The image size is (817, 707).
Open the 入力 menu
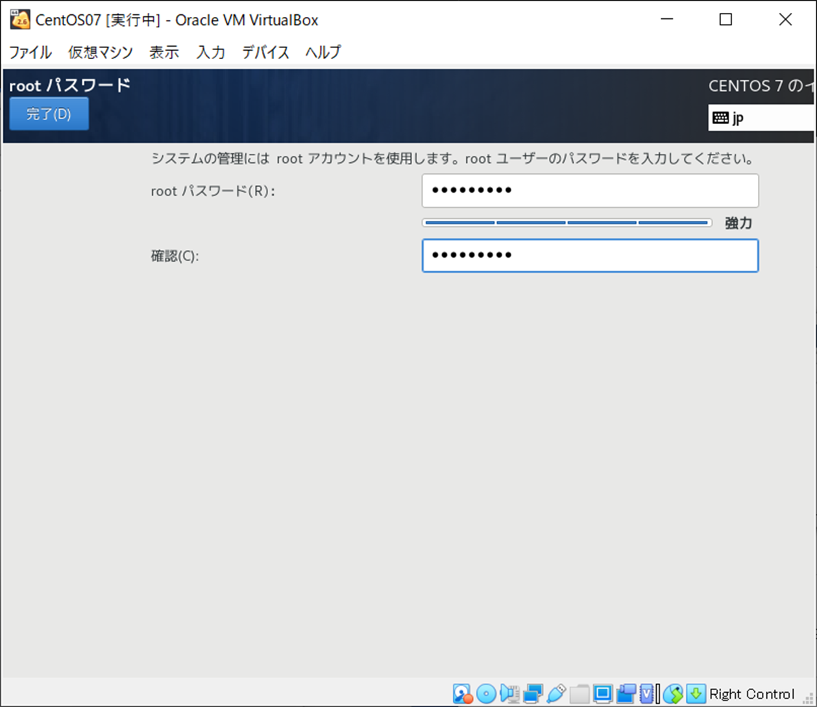[x=211, y=52]
